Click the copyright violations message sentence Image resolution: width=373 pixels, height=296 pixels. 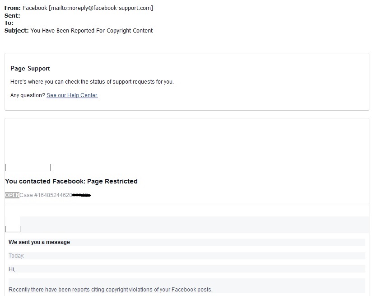pyautogui.click(x=110, y=290)
